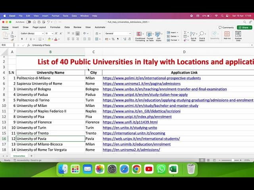The height and width of the screenshot is (190, 254).
Task: Click the Decrease Indent icon
Action: 85,39
